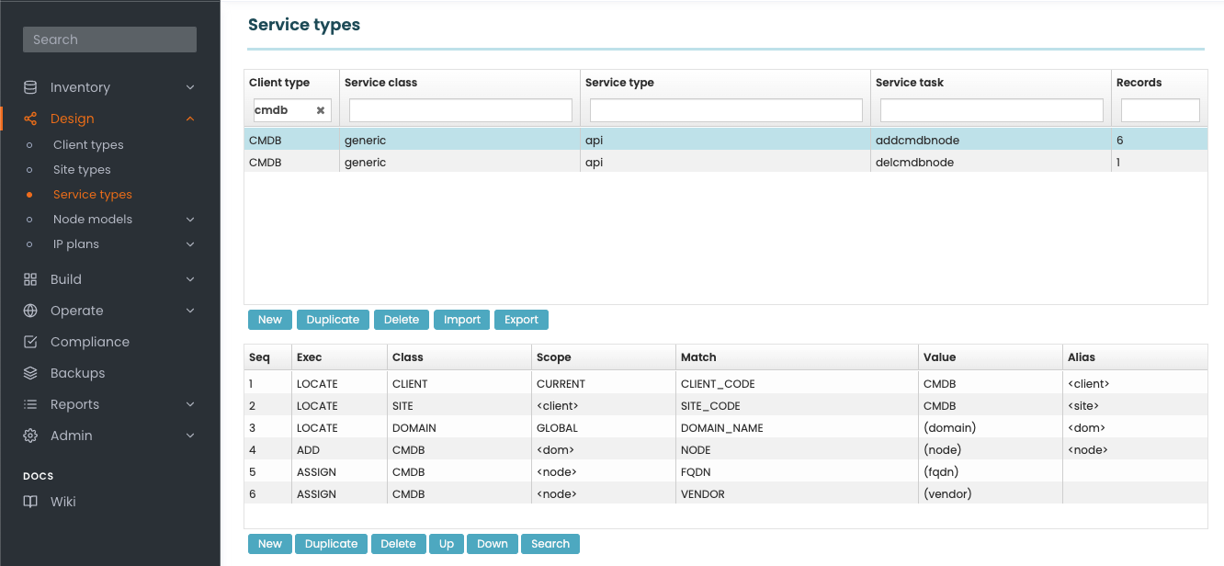Image resolution: width=1224 pixels, height=566 pixels.
Task: Go to Site types page
Action: pyautogui.click(x=82, y=170)
